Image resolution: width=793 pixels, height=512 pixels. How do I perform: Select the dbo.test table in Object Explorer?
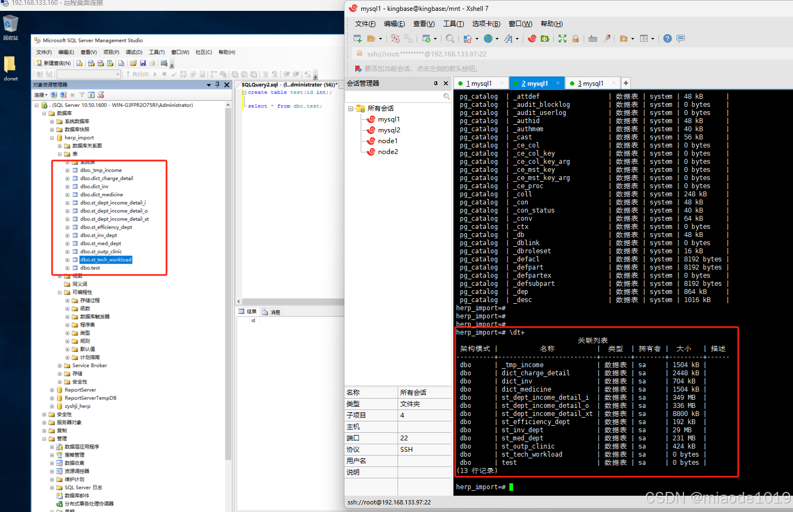tap(90, 268)
